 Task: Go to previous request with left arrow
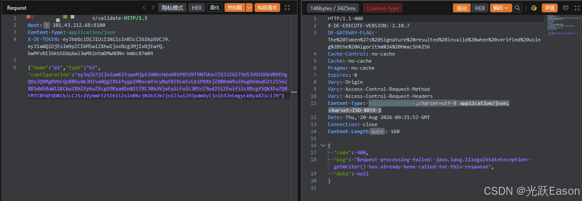[x=144, y=8]
